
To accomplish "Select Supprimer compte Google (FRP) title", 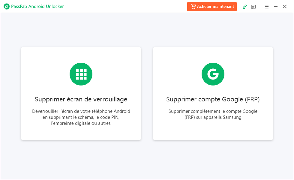I will tap(213, 99).
